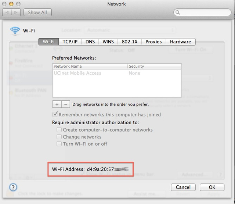The image size is (235, 204).
Task: Toggle Remember networks this computer has joined
Action: (x=55, y=114)
